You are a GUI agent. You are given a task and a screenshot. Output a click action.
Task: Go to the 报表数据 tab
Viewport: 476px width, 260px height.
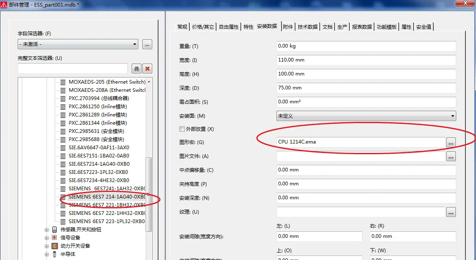click(x=362, y=27)
